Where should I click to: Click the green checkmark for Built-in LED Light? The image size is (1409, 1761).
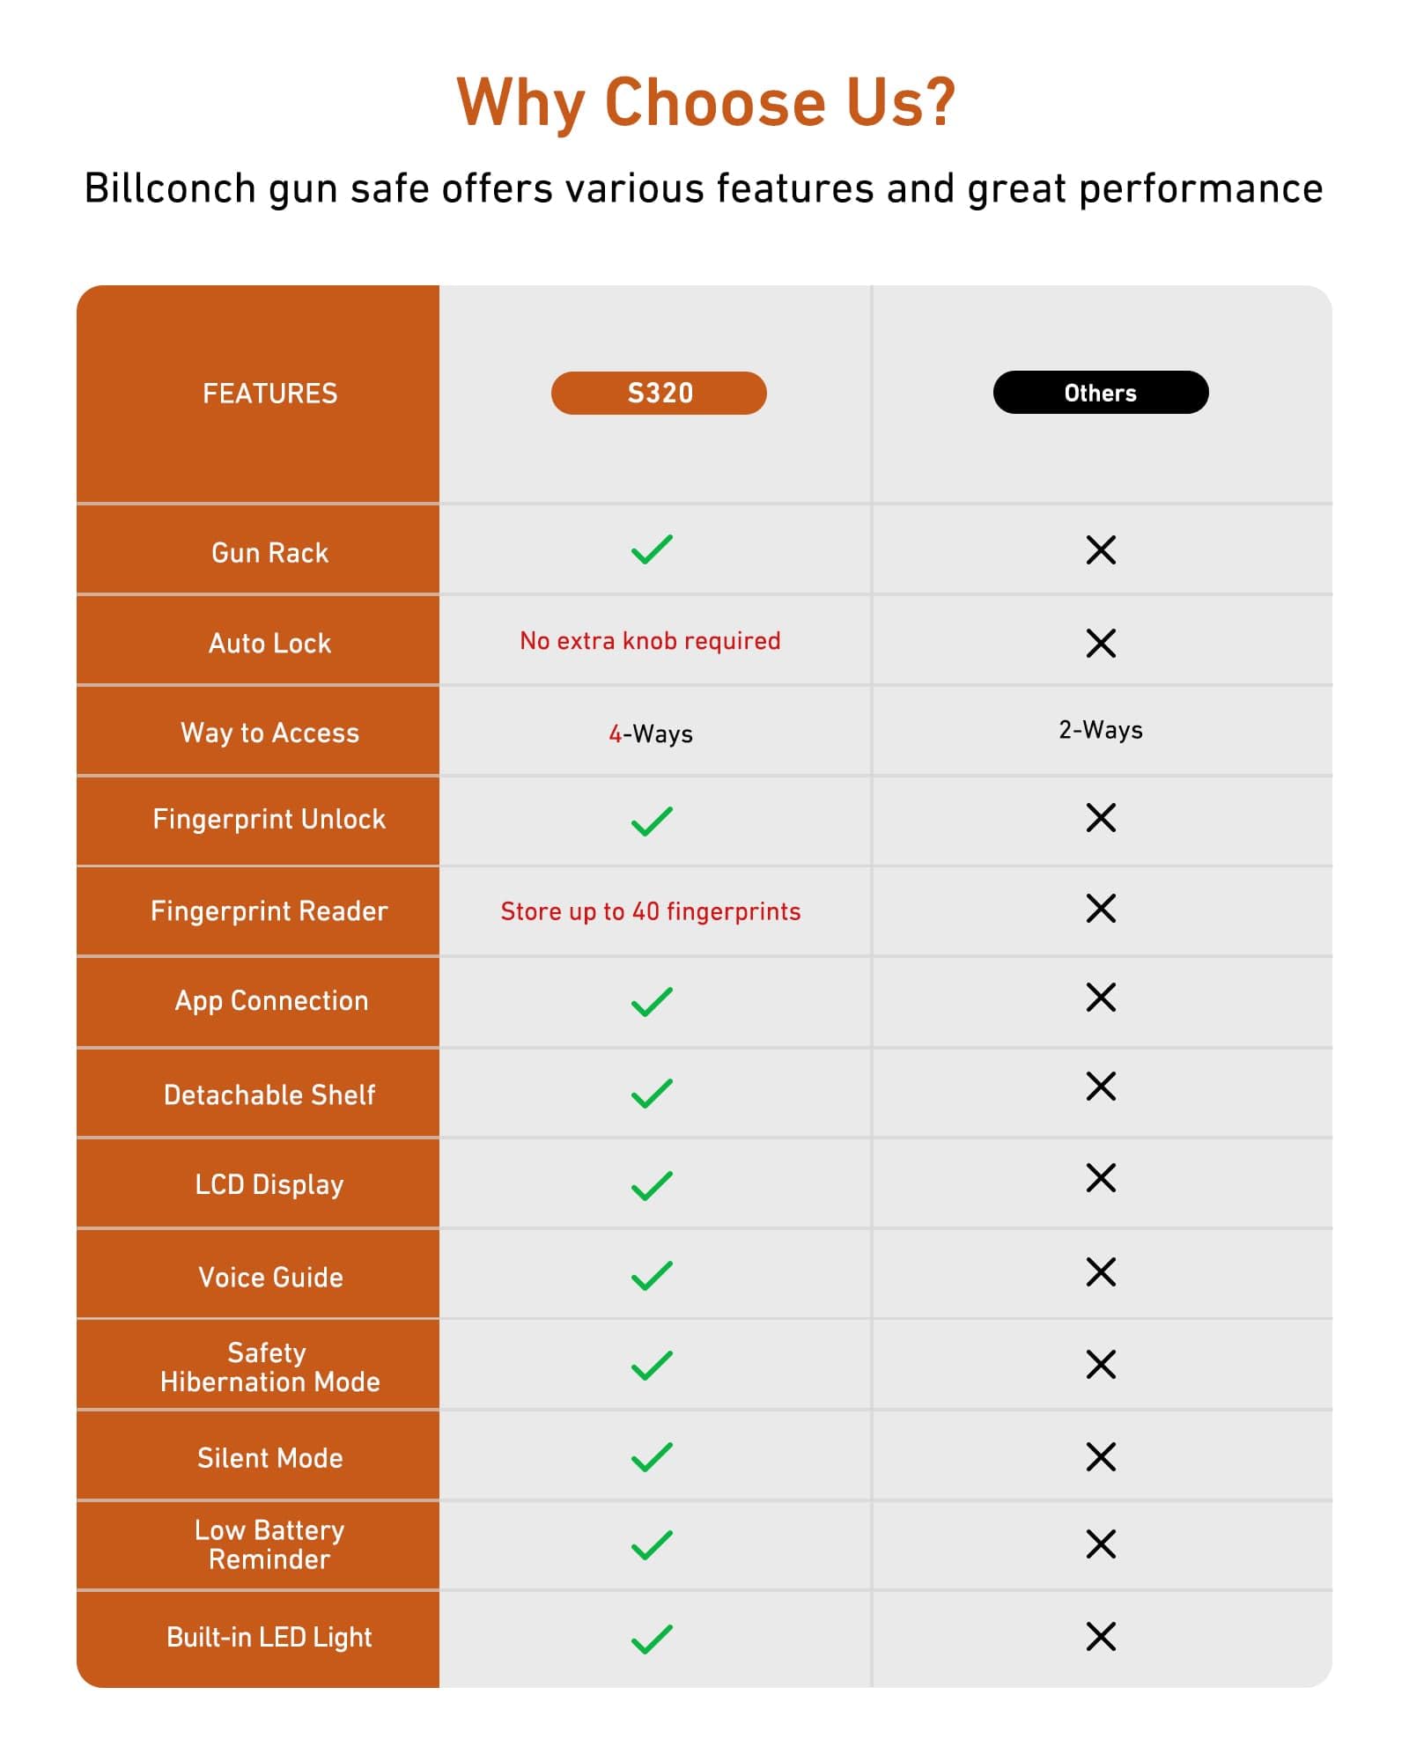pyautogui.click(x=652, y=1639)
